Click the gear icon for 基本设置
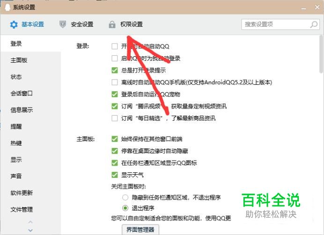This screenshot has width=324, height=235. tap(14, 25)
